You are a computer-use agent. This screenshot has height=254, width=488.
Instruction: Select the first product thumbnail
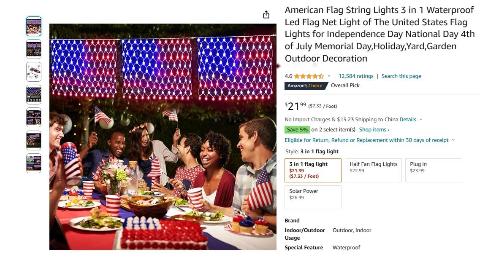[x=34, y=27]
